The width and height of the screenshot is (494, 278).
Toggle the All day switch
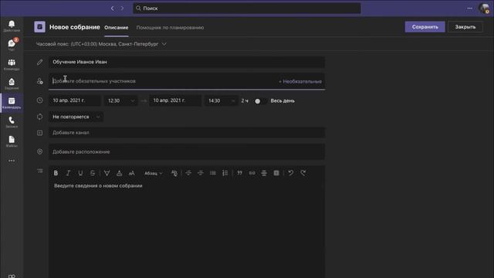click(x=260, y=101)
